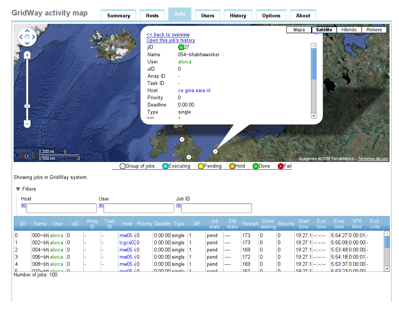Click exec time value 5:55:09
Viewport: 399px width, 310px height.
(339, 243)
